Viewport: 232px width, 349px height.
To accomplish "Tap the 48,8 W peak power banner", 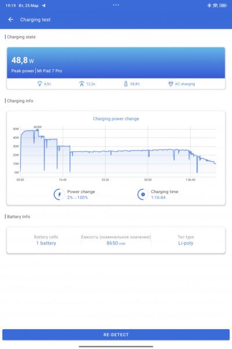I will click(x=116, y=63).
